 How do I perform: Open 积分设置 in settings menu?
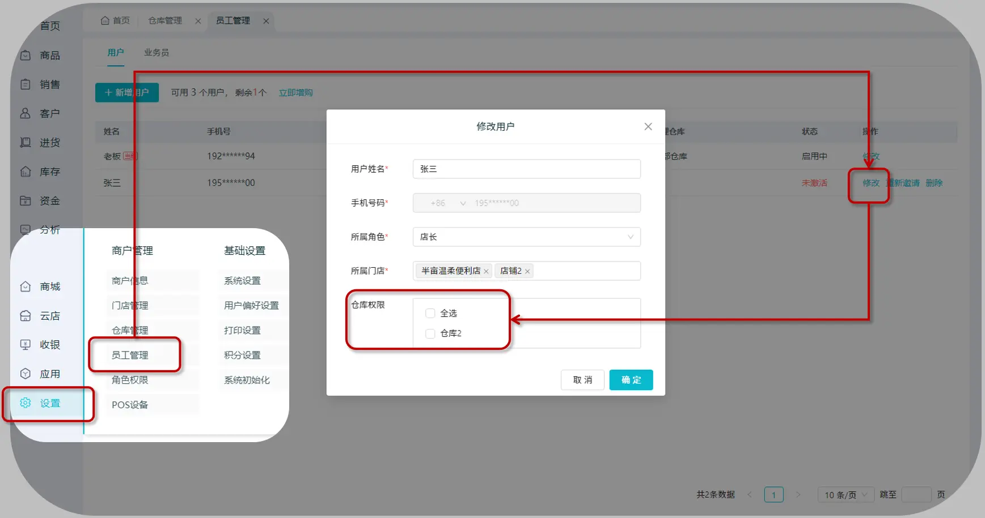[242, 355]
